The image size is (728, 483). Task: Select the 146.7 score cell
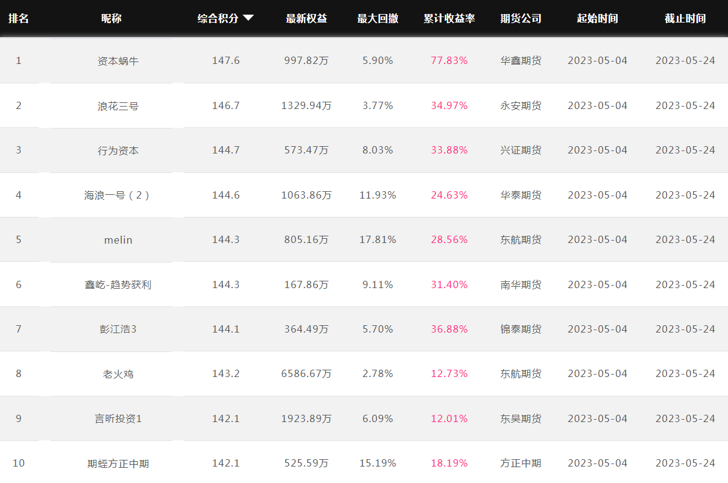226,105
